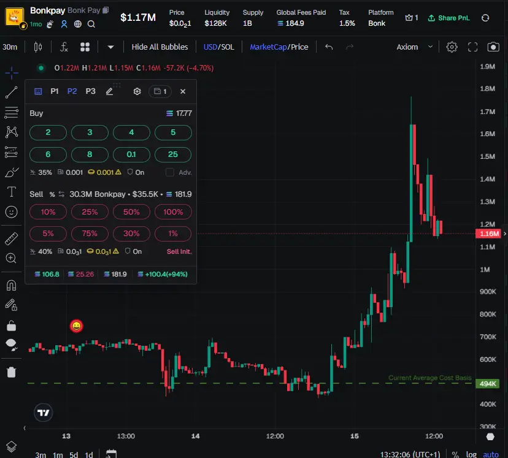This screenshot has height=458, width=508.
Task: Search the token with magnifier icon
Action: click(91, 25)
